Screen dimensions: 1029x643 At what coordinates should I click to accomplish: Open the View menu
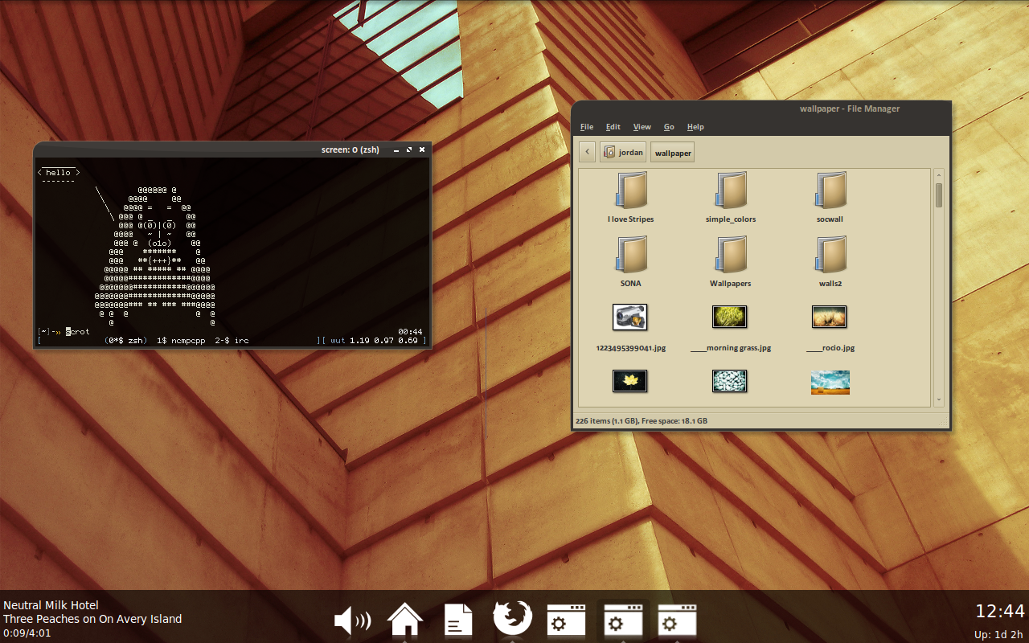pos(642,127)
